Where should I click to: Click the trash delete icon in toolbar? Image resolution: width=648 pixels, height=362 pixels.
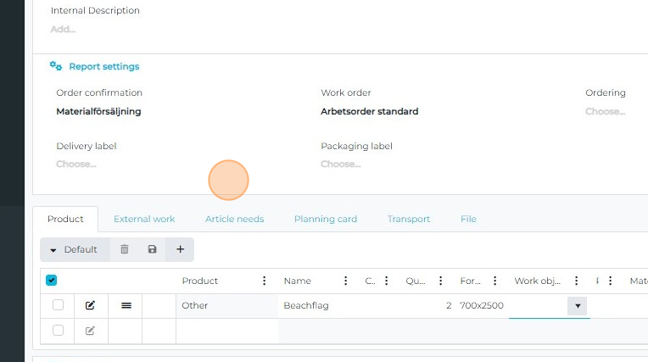[x=125, y=249]
